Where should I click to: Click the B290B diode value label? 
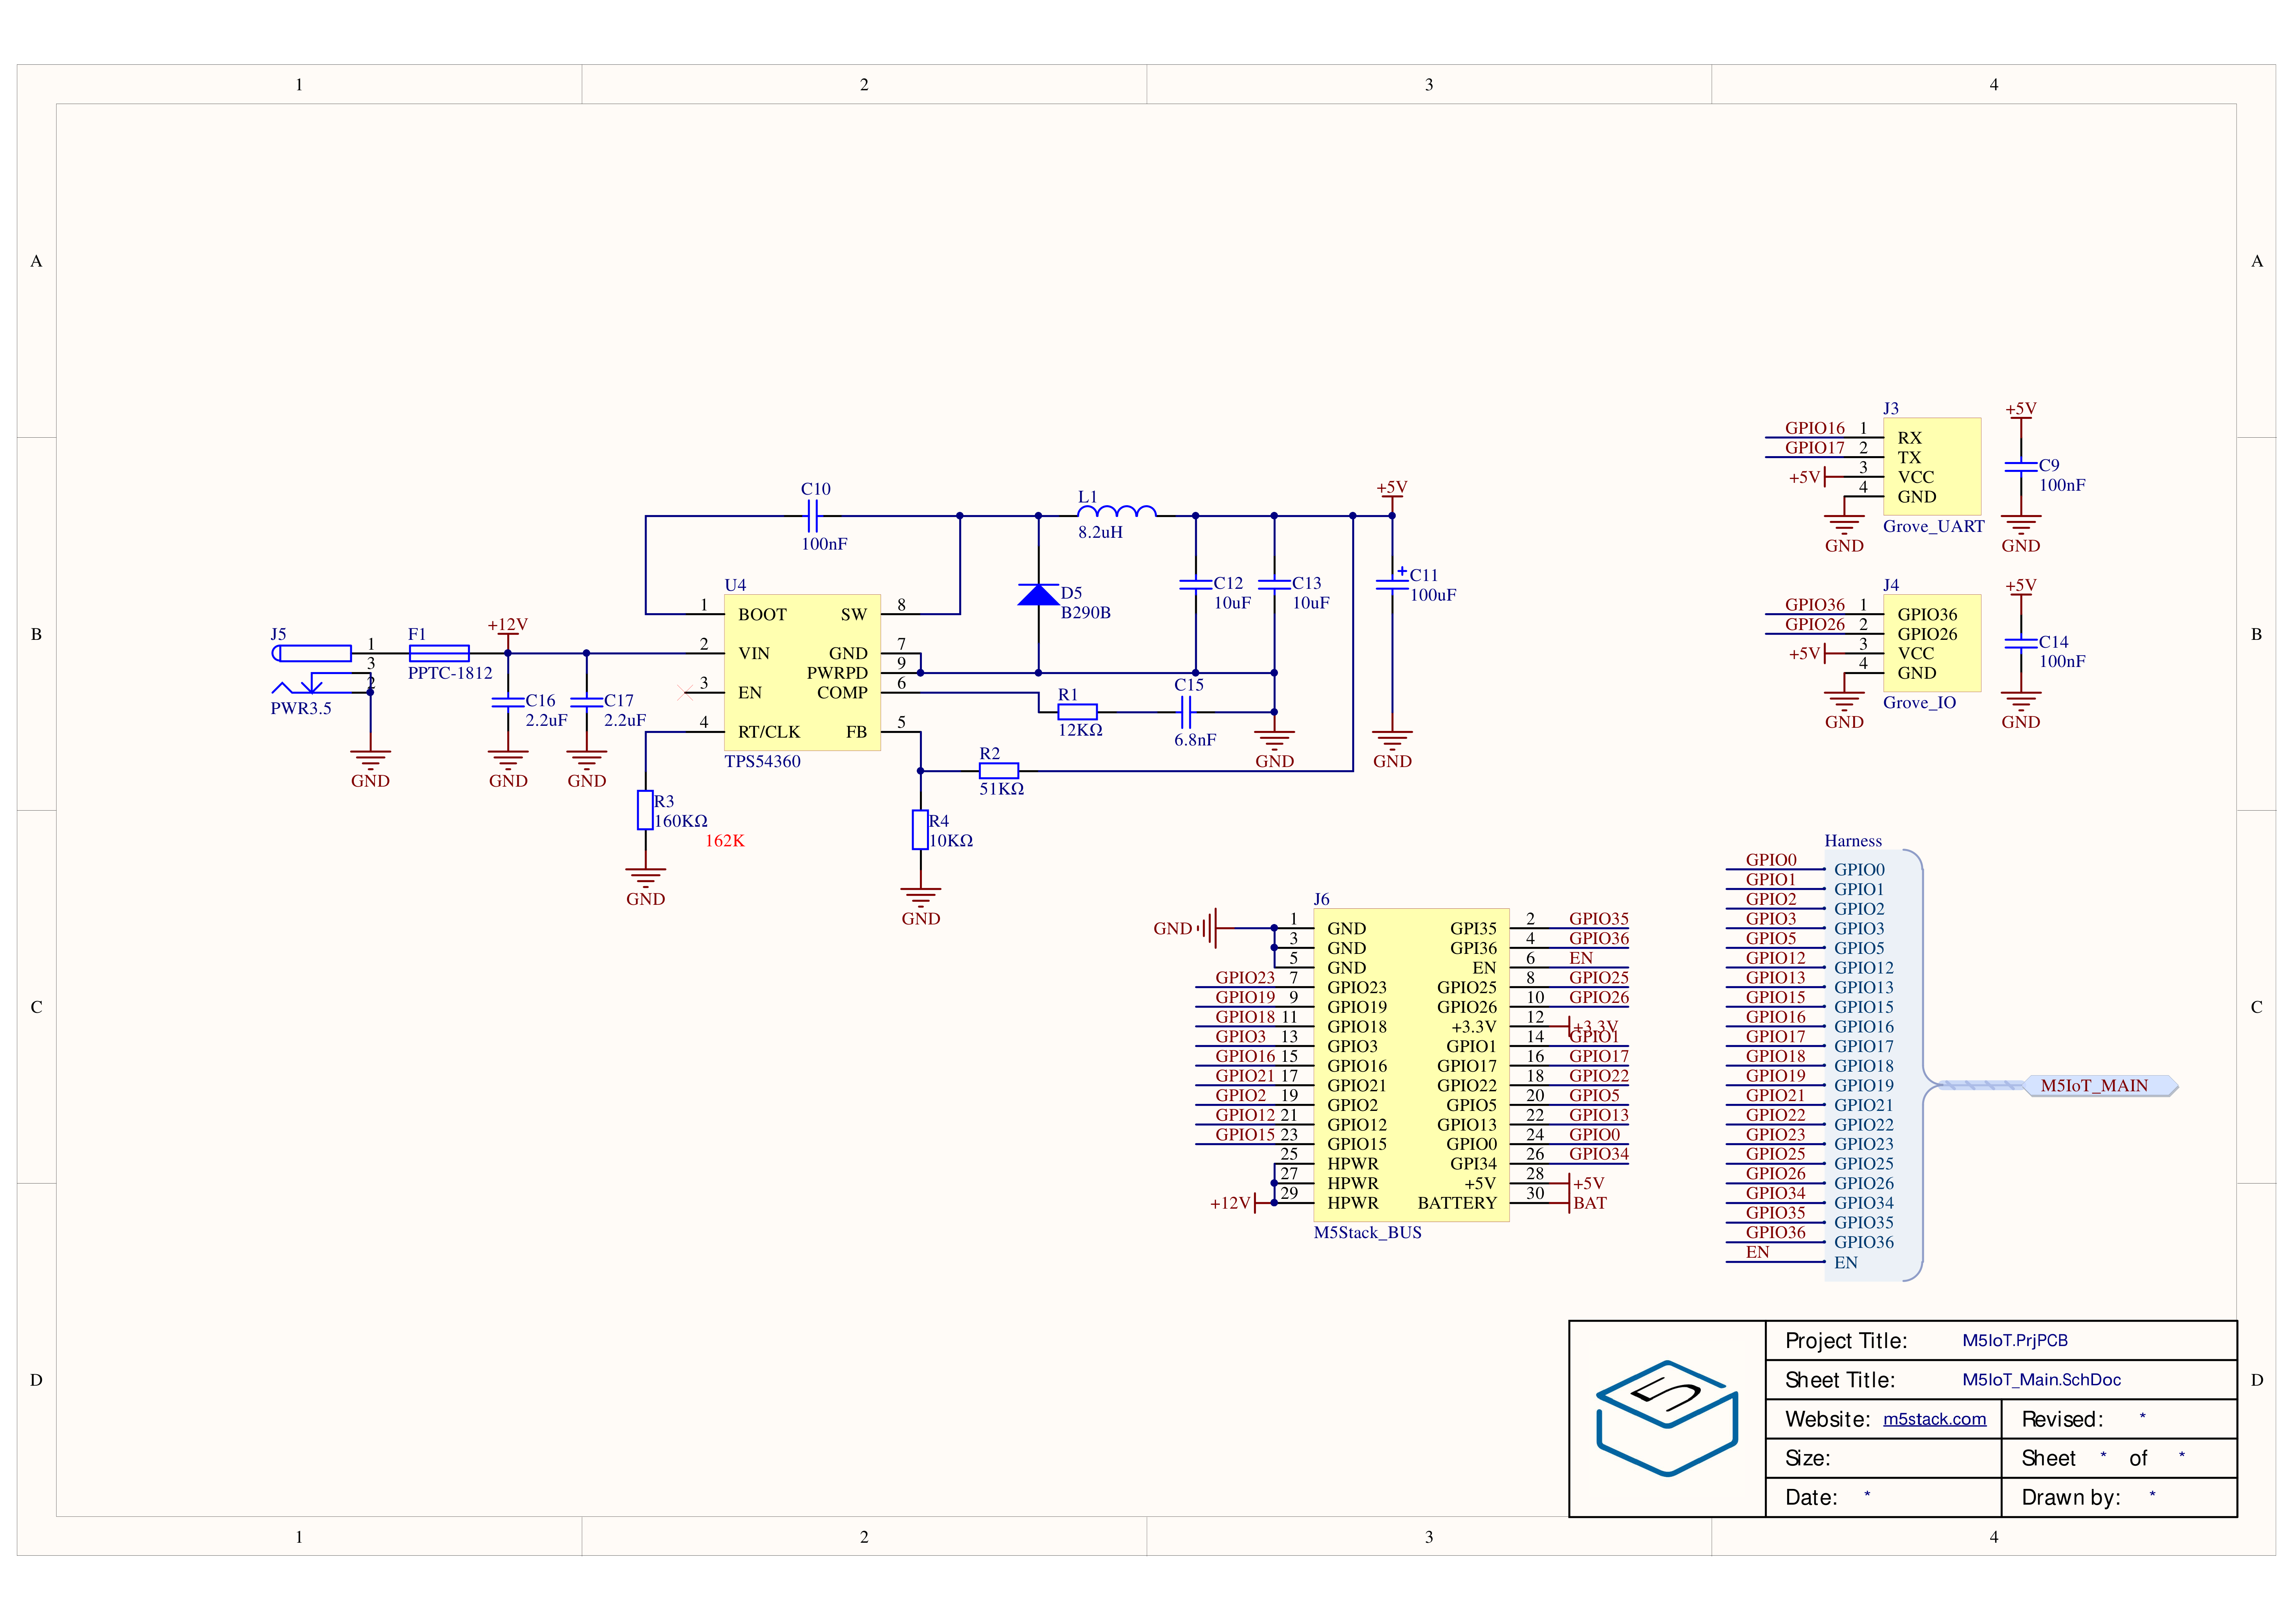click(x=1085, y=613)
